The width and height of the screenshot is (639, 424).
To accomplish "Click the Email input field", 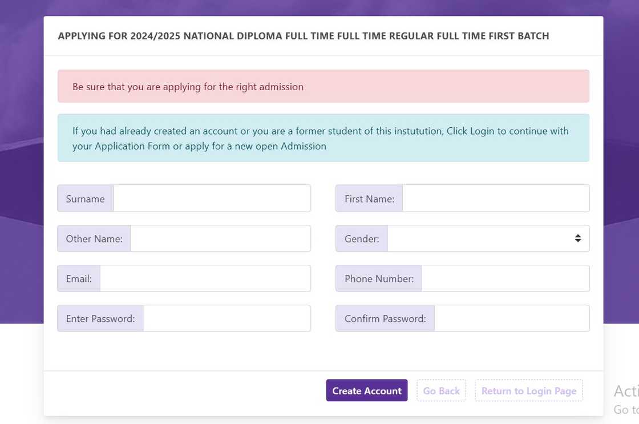I will (x=204, y=278).
